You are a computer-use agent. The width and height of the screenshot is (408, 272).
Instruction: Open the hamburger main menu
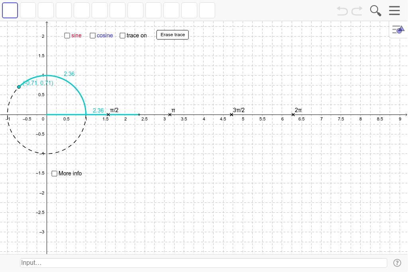394,11
